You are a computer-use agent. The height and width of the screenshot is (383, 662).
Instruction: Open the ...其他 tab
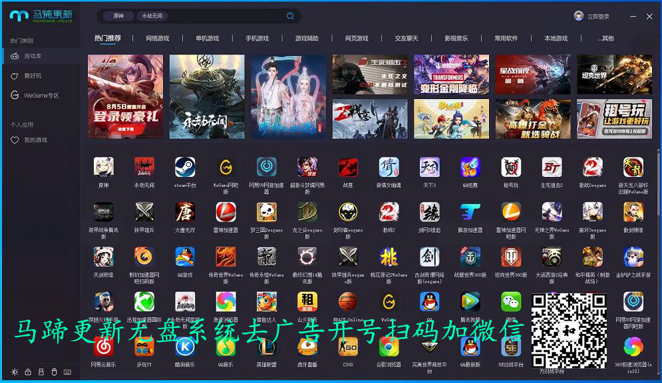606,39
